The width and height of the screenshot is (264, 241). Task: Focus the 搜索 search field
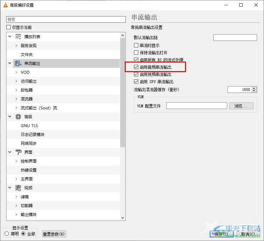(66, 19)
